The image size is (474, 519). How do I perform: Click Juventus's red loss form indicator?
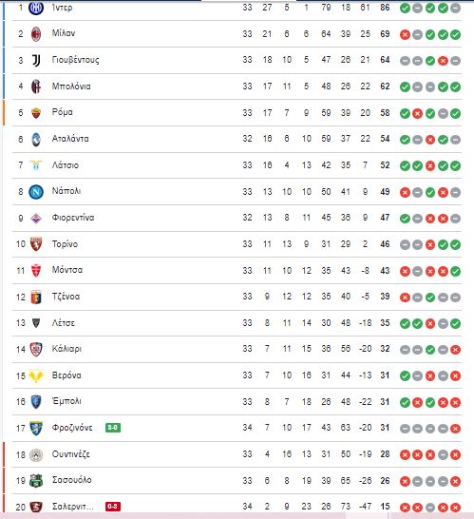[443, 61]
